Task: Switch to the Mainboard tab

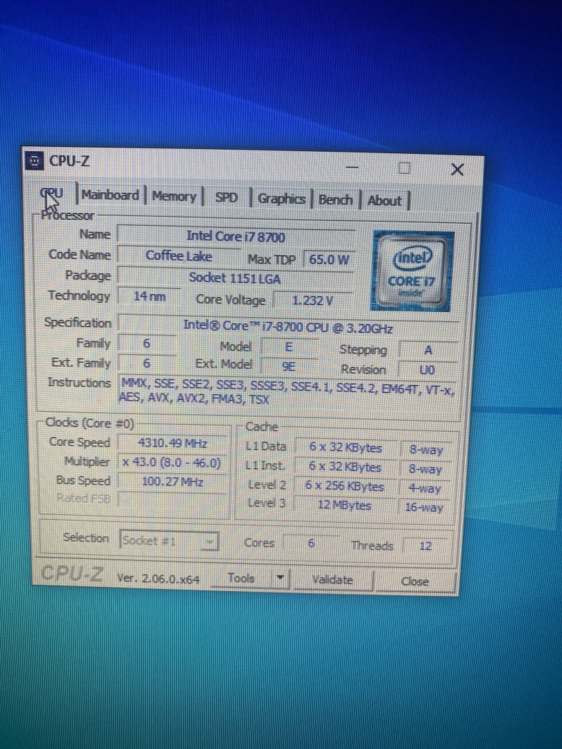Action: point(110,195)
